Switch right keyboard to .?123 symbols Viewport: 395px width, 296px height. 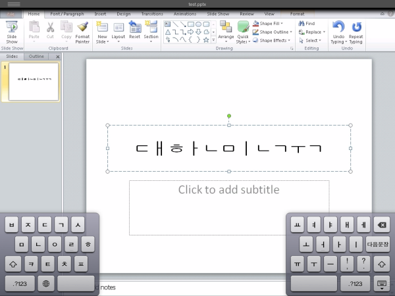355,284
